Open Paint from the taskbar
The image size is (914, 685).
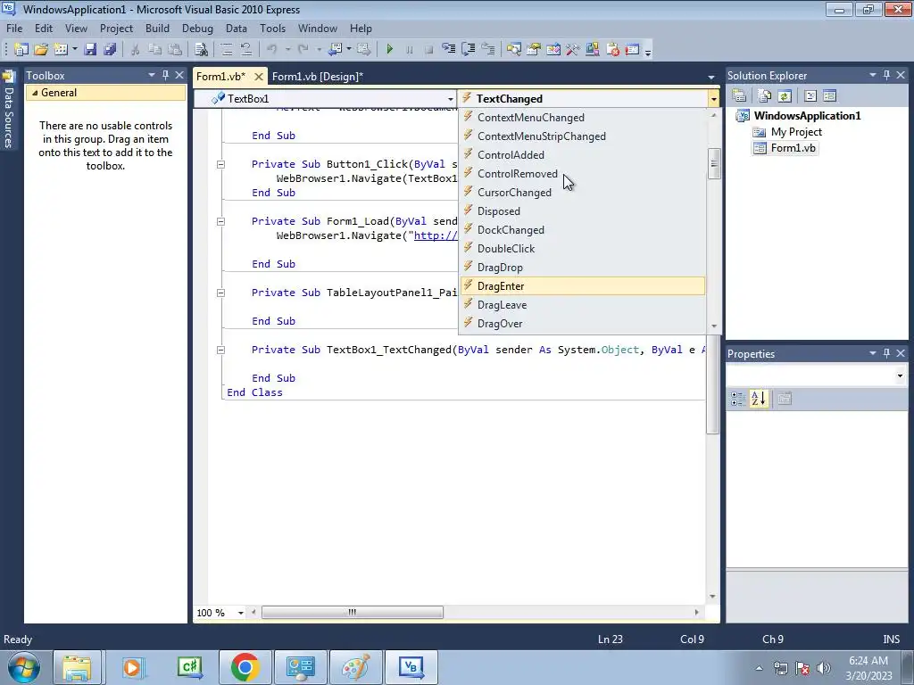pyautogui.click(x=355, y=667)
